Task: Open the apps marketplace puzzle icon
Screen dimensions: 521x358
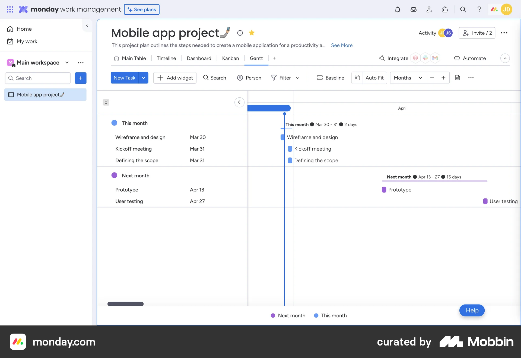Action: (x=445, y=9)
